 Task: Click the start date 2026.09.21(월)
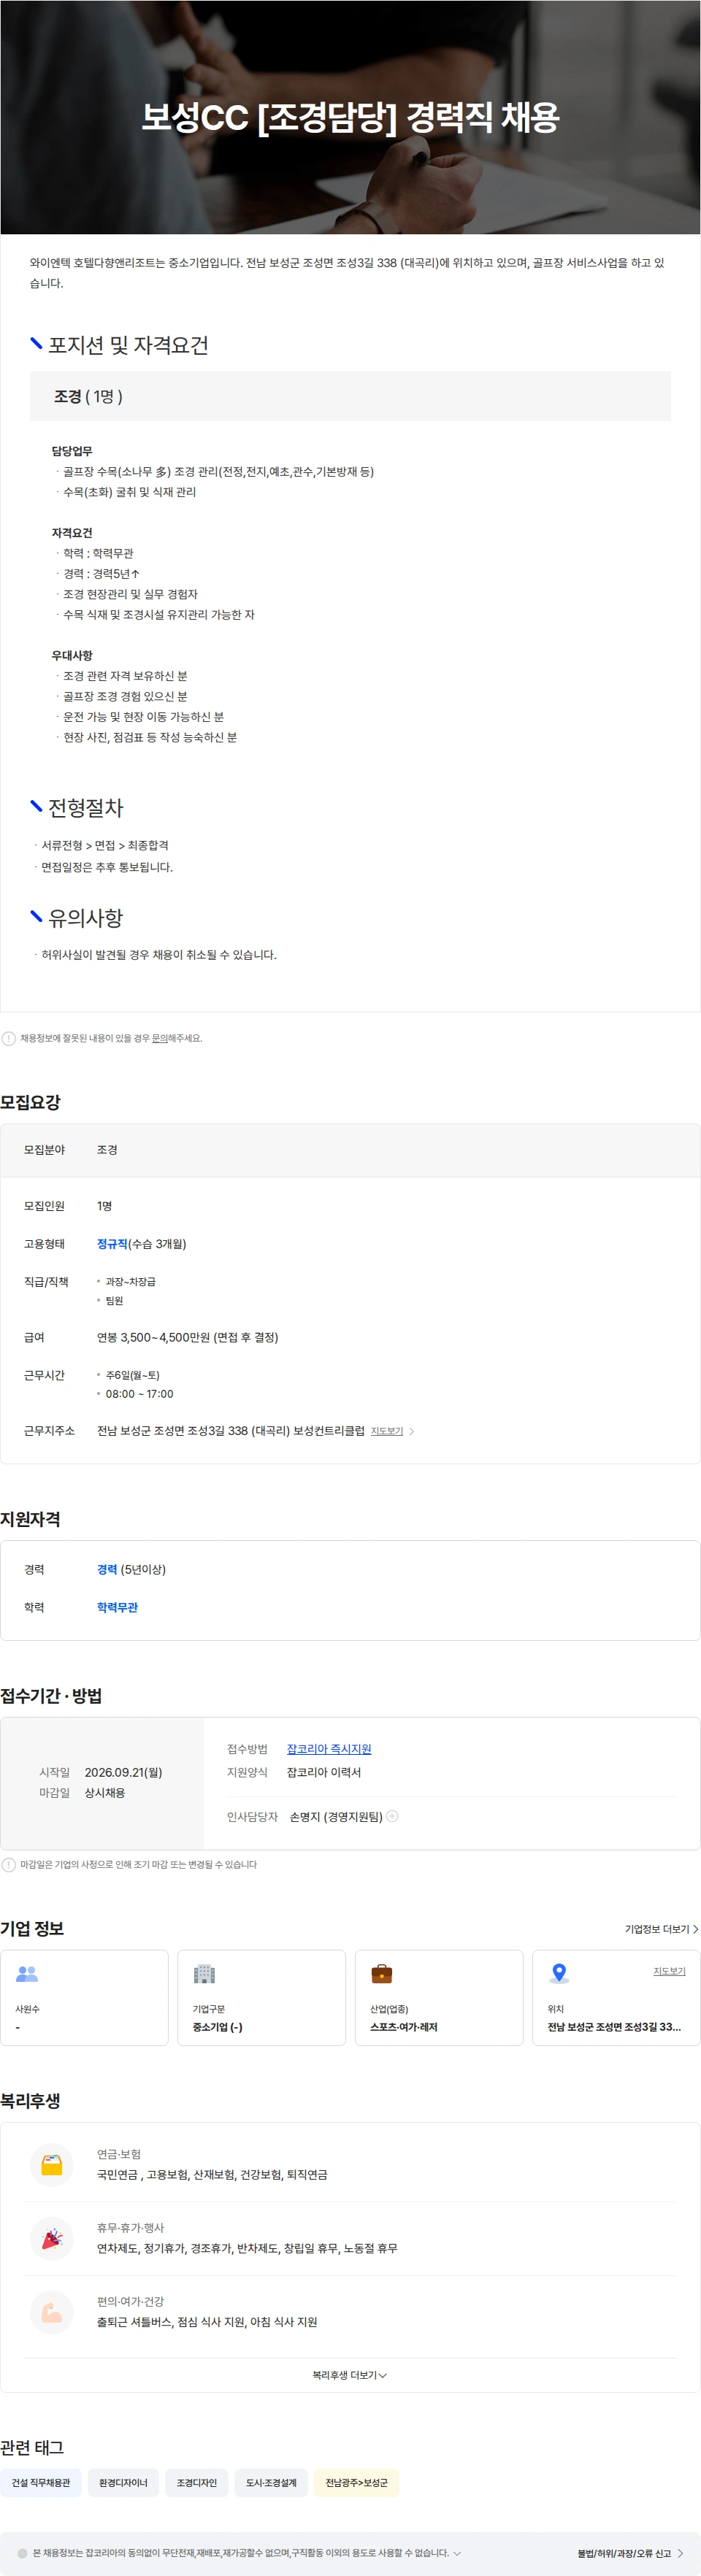tap(123, 1772)
